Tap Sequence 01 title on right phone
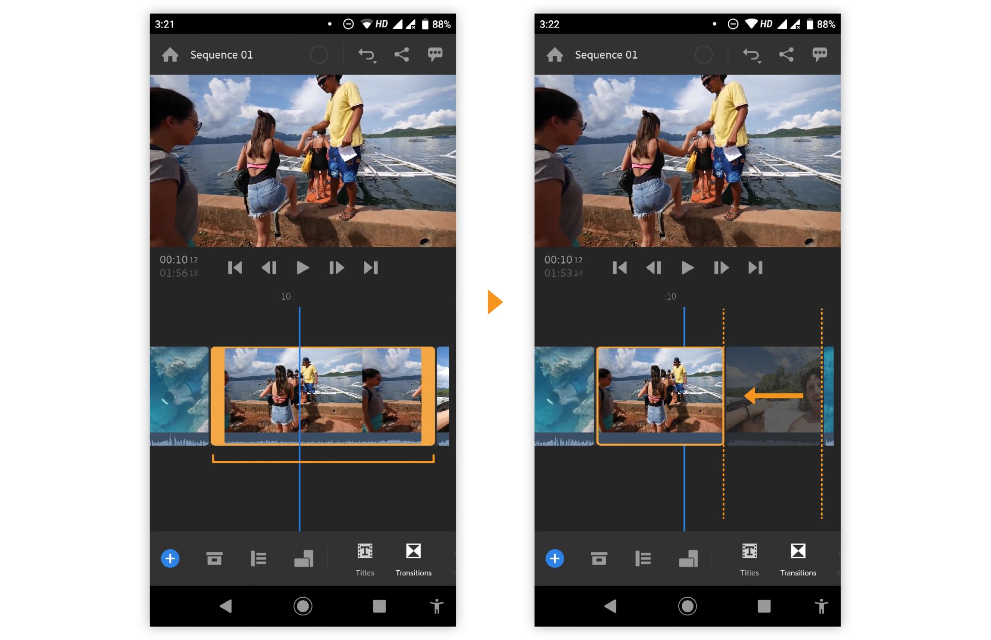Image resolution: width=991 pixels, height=640 pixels. (x=605, y=55)
